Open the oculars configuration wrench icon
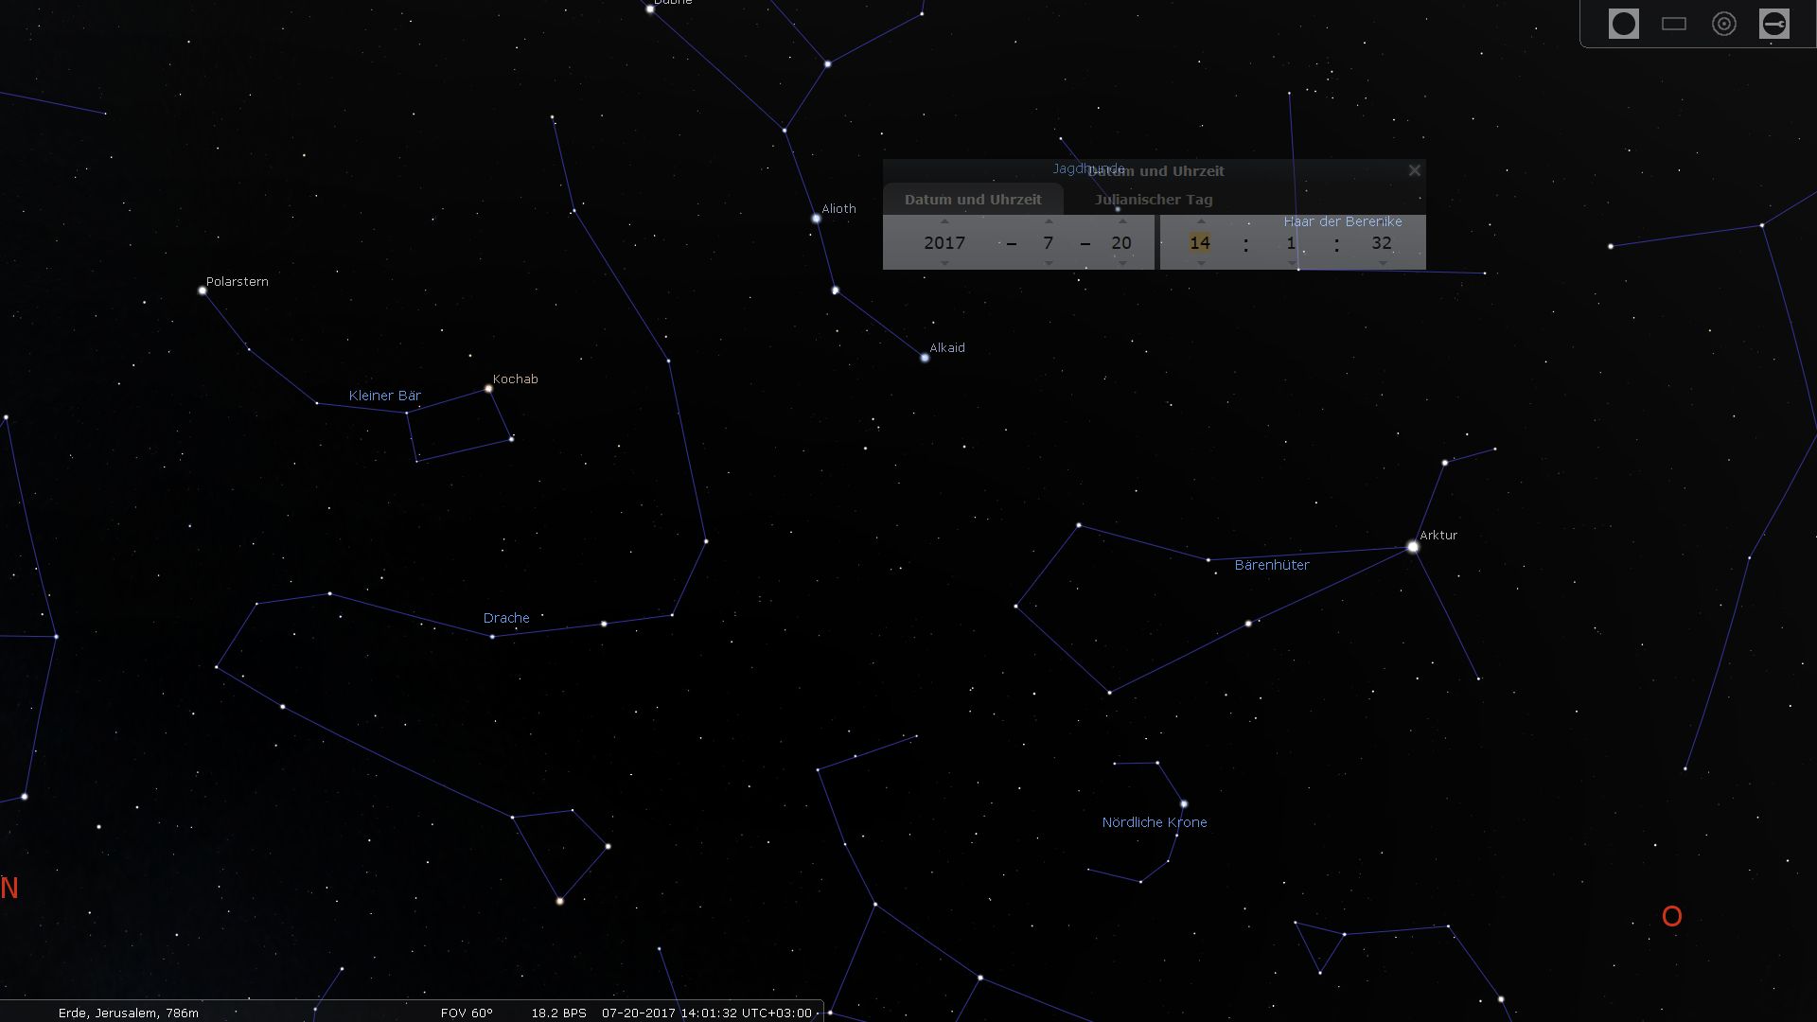Viewport: 1817px width, 1022px height. pos(1773,24)
